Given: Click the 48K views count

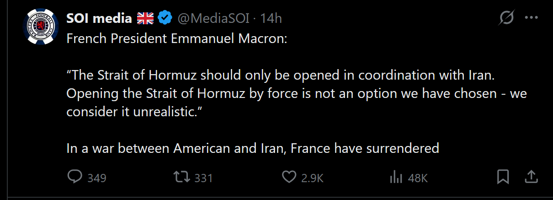Looking at the screenshot, I should coord(418,178).
